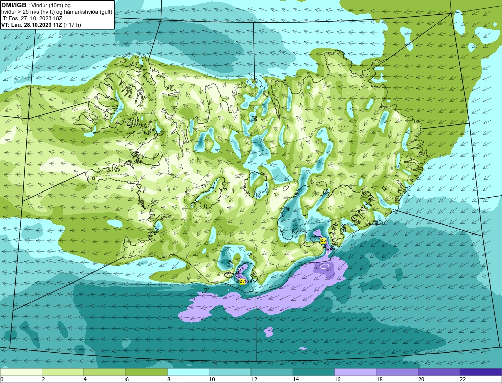Select the 20–22 m/s violet swatch
The width and height of the screenshot is (502, 383).
click(439, 372)
